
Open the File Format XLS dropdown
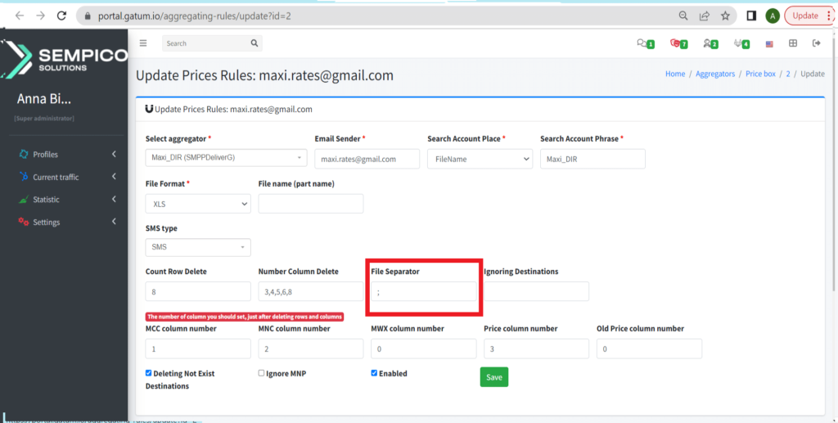point(198,204)
